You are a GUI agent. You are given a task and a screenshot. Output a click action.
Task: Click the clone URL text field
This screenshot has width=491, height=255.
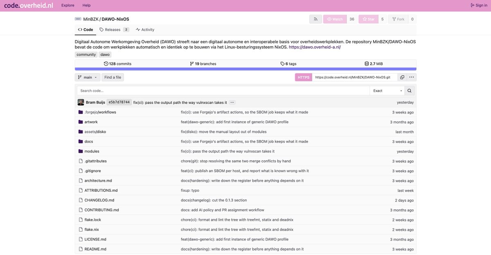(x=355, y=77)
